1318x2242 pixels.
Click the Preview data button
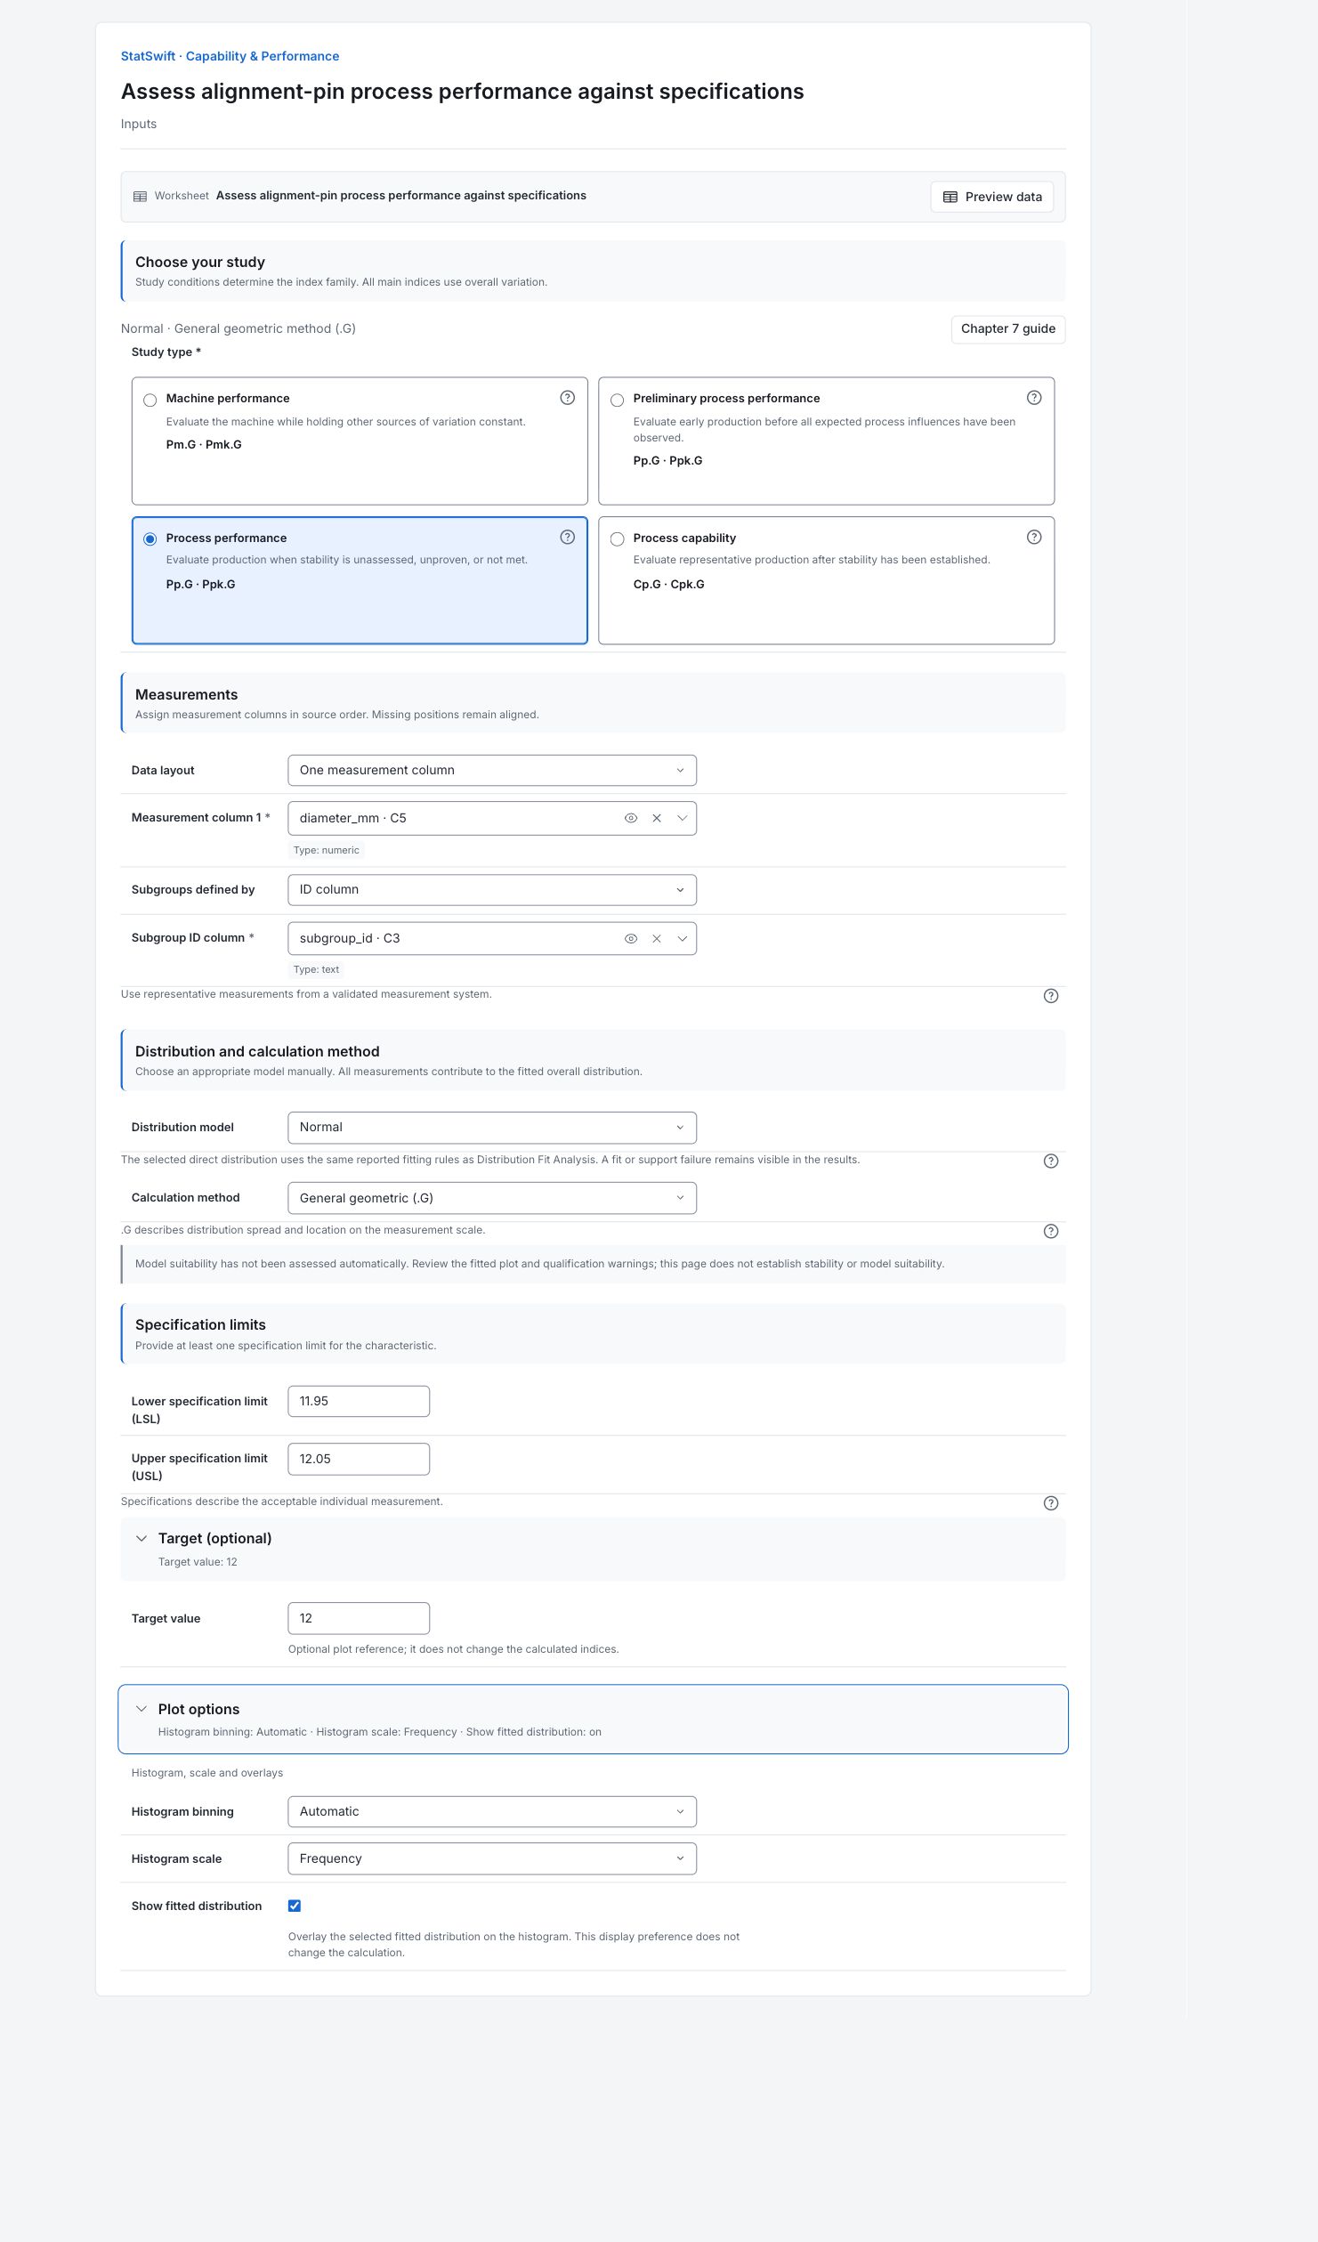(992, 197)
